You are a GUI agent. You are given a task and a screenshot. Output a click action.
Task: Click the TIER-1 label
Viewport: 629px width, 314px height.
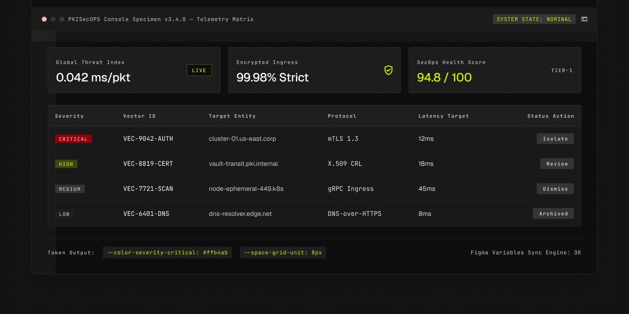click(562, 70)
